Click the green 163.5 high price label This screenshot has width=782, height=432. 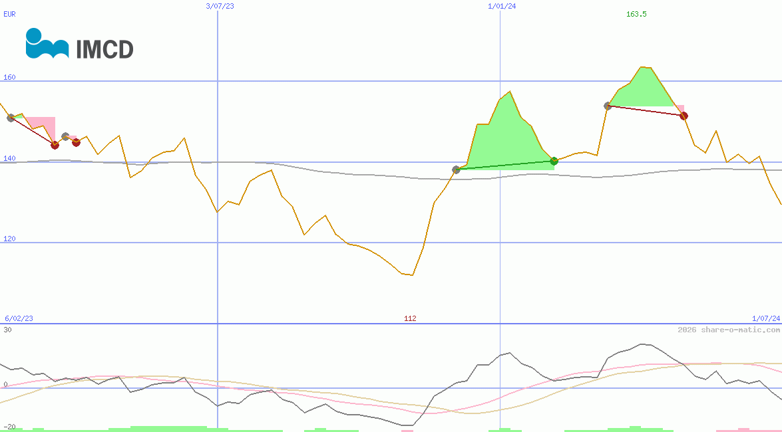coord(636,14)
